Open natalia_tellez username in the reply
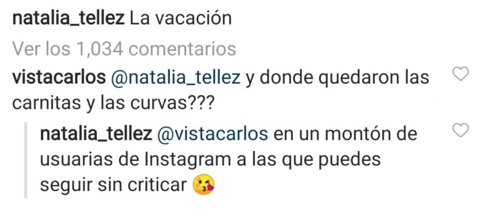This screenshot has width=487, height=210. coord(96,134)
